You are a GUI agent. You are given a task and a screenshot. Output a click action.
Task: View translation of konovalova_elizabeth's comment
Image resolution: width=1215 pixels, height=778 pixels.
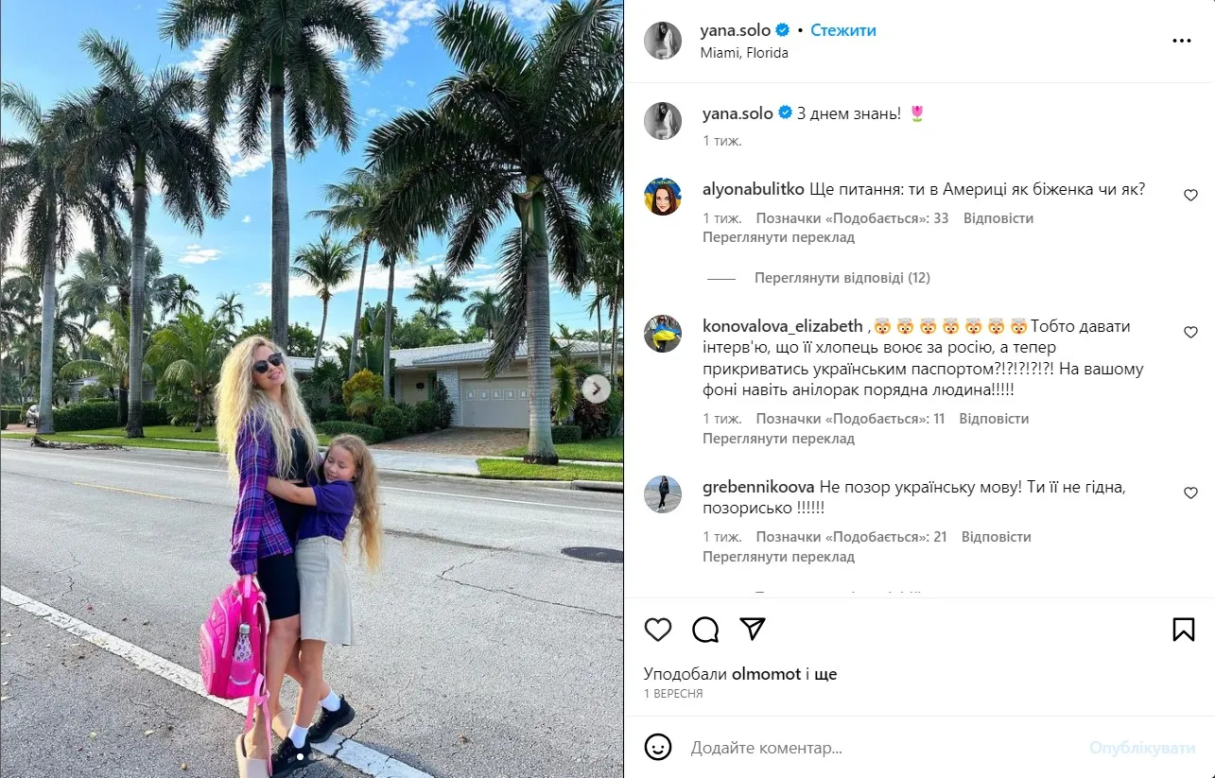[778, 439]
